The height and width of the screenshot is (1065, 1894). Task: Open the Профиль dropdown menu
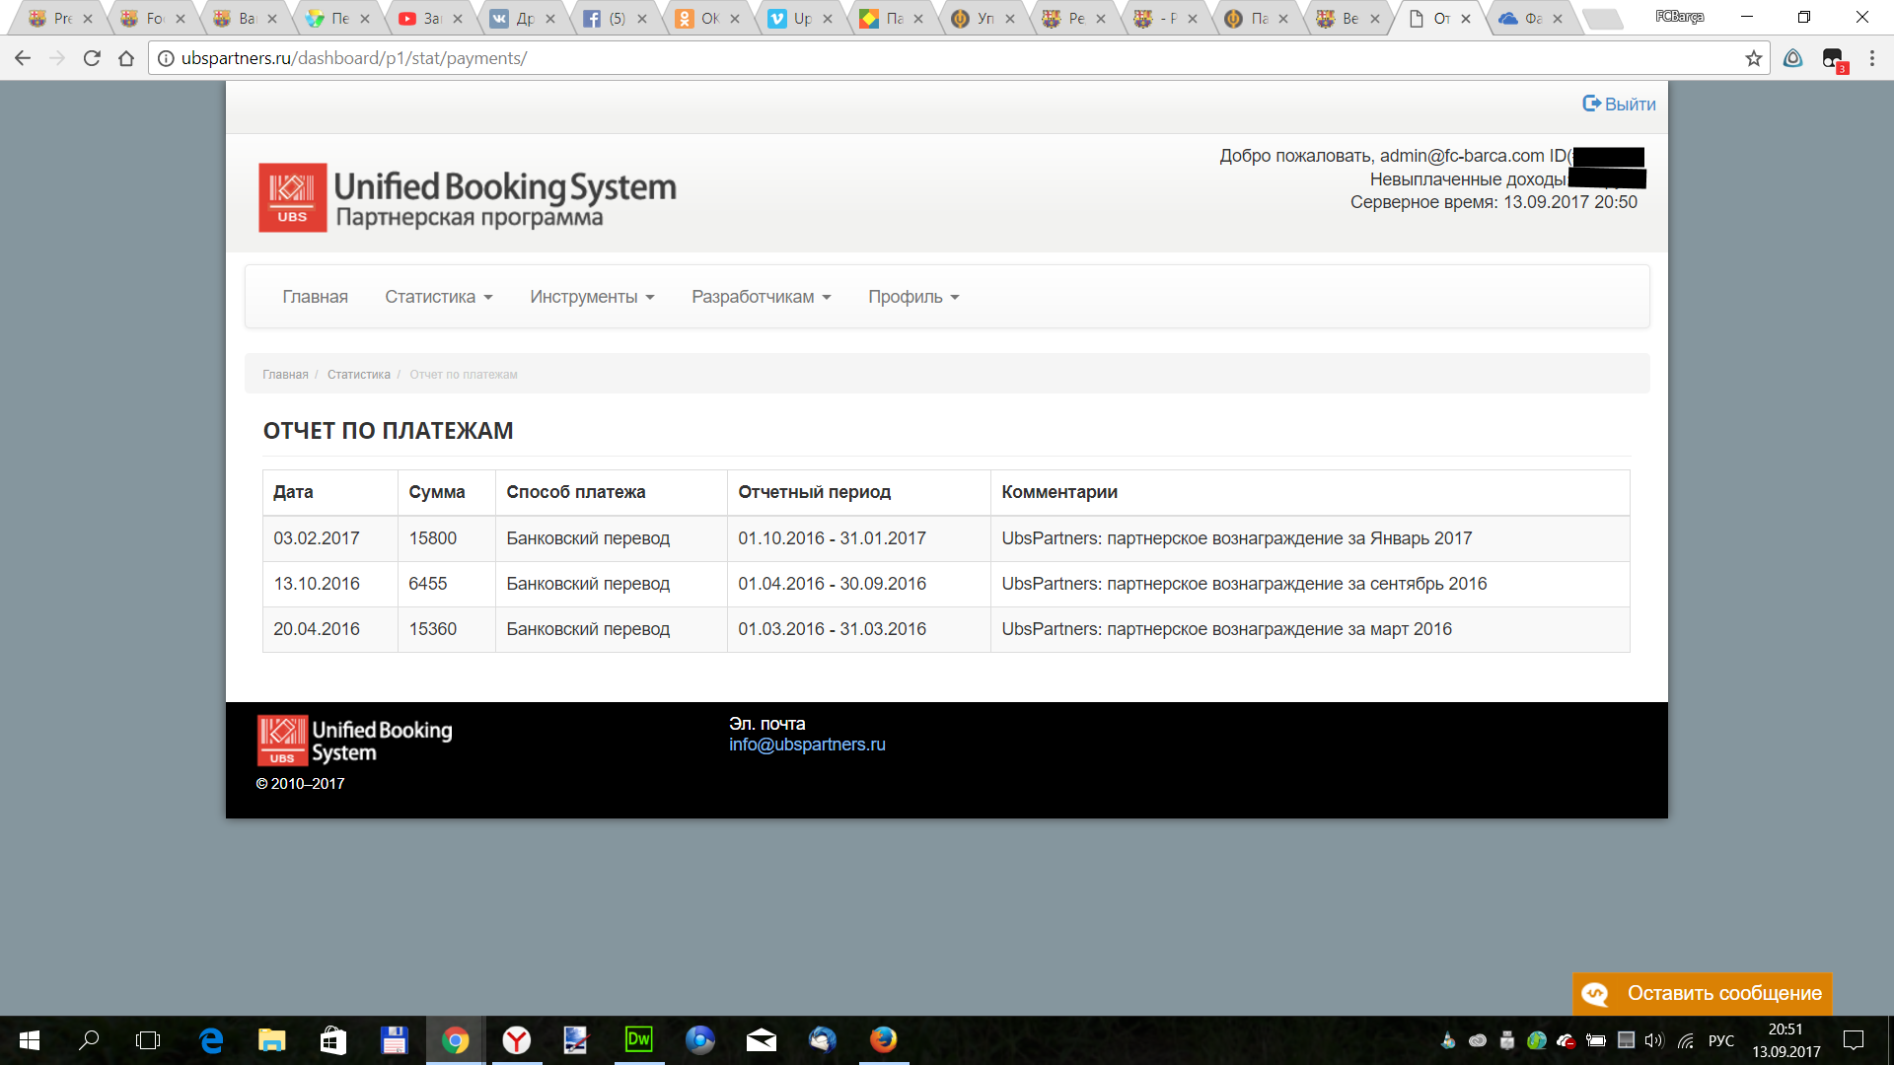coord(912,297)
